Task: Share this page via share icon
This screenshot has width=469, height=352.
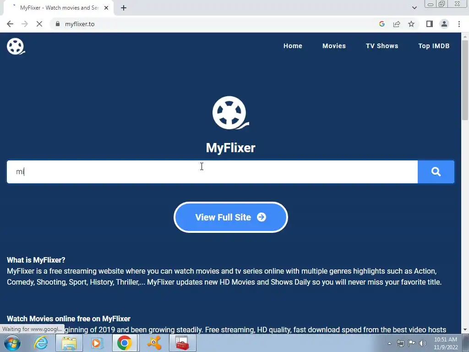Action: pyautogui.click(x=397, y=24)
